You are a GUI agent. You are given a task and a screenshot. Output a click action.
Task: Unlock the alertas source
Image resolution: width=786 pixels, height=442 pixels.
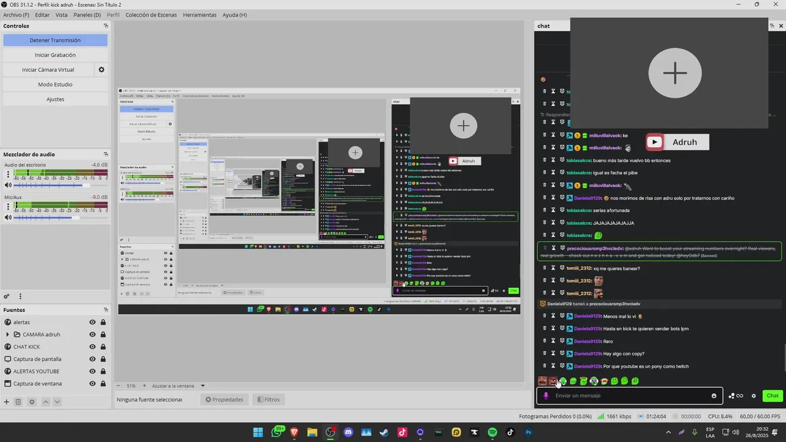point(103,322)
